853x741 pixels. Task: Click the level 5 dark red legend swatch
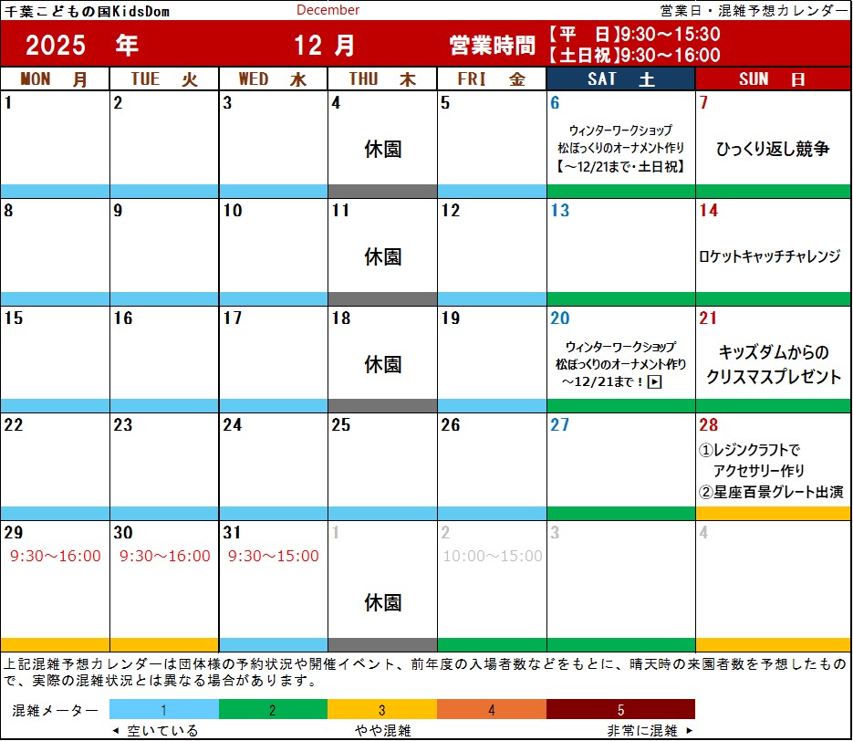coord(620,709)
